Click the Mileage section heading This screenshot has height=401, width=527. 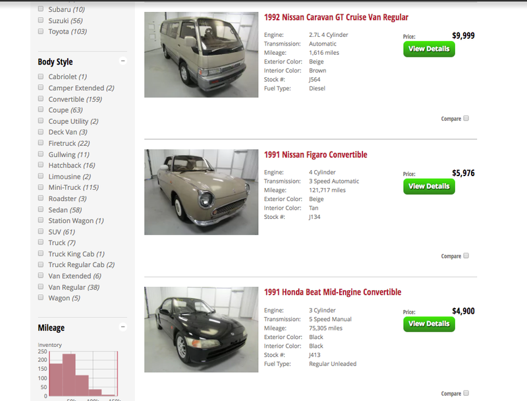[51, 328]
